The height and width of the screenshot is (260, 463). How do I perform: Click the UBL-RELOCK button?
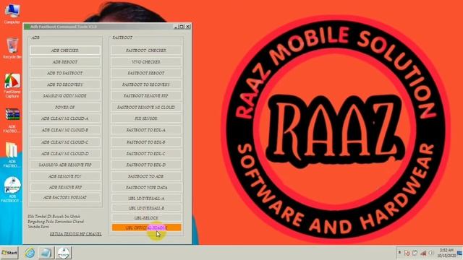pyautogui.click(x=146, y=218)
